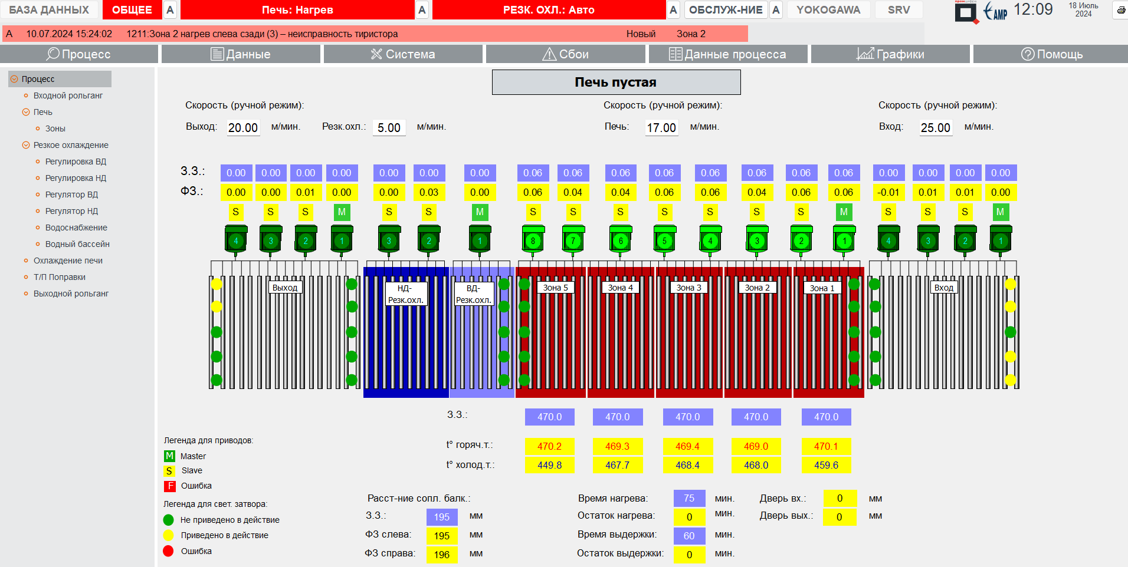Image resolution: width=1128 pixels, height=567 pixels.
Task: Open the Графики tab
Action: click(x=890, y=54)
